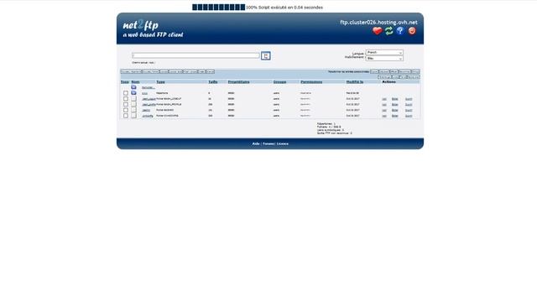The width and height of the screenshot is (537, 302).
Task: Sort by the Permissions column header
Action: [x=311, y=82]
